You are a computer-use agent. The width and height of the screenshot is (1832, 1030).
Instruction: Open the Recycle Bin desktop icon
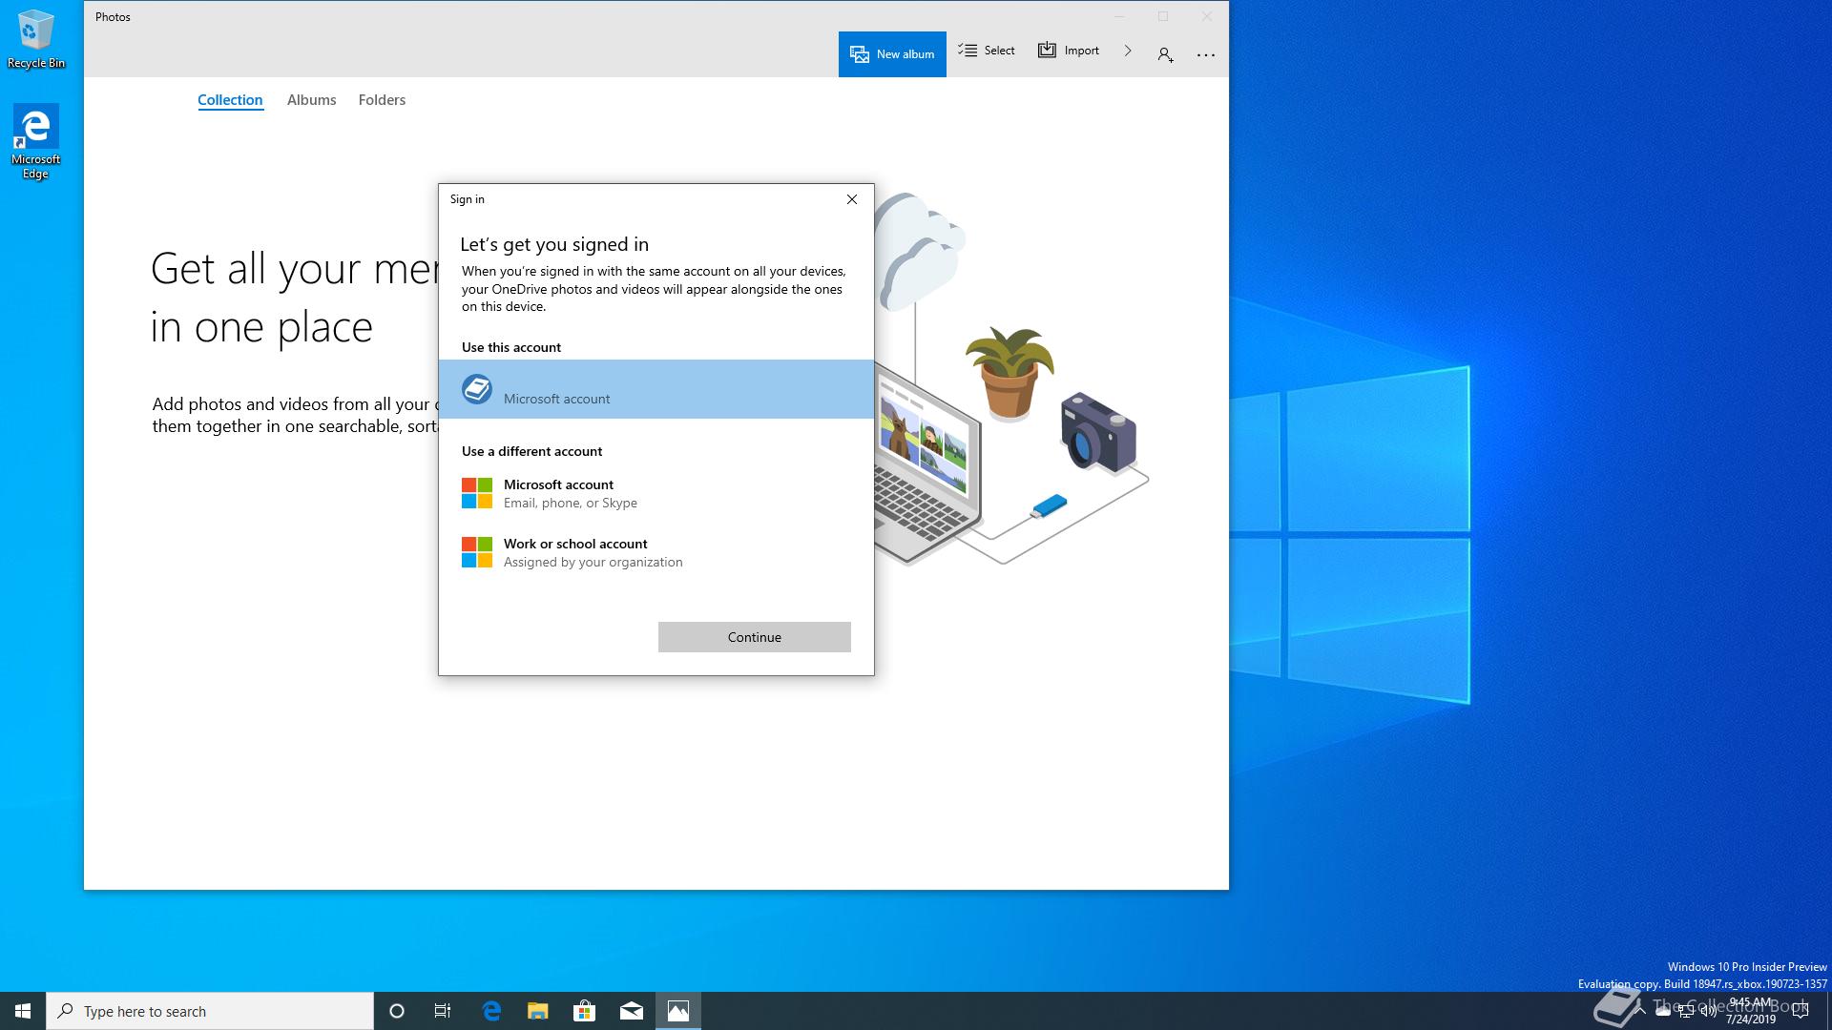click(x=36, y=39)
